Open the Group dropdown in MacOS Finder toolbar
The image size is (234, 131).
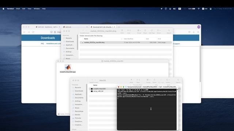[148, 80]
